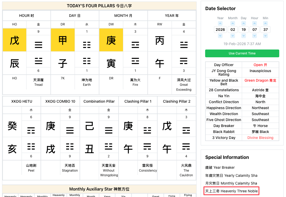This screenshot has width=286, height=197.
Task: Increase the Min value with its up arrow
Action: [x=265, y=23]
